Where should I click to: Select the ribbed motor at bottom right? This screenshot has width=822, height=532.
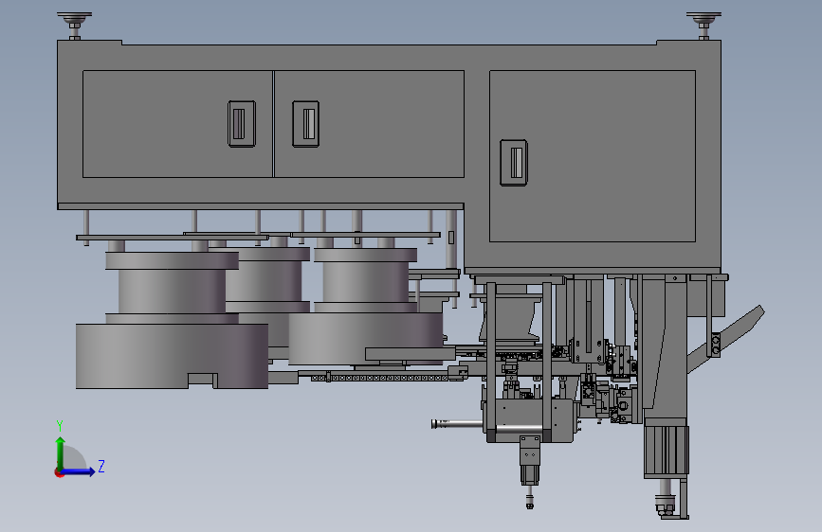coord(667,450)
